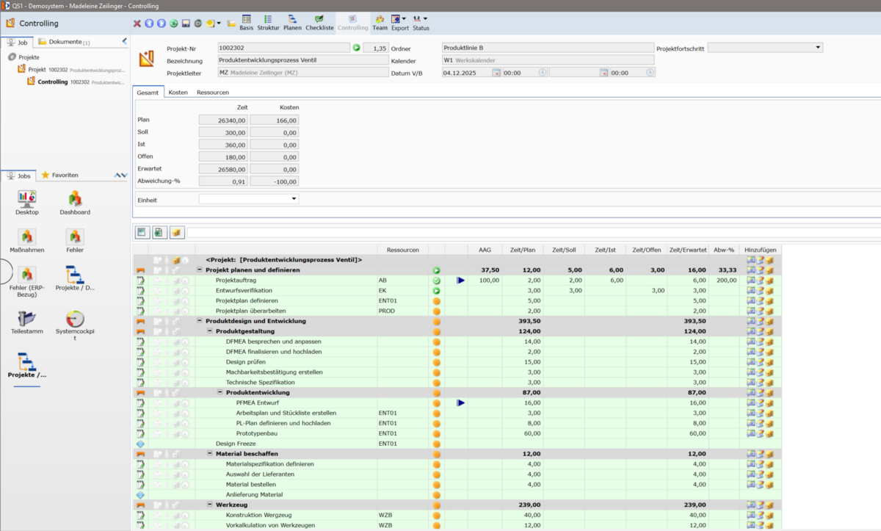881x531 pixels.
Task: Click the green refresh icon in toolbar
Action: tap(174, 24)
